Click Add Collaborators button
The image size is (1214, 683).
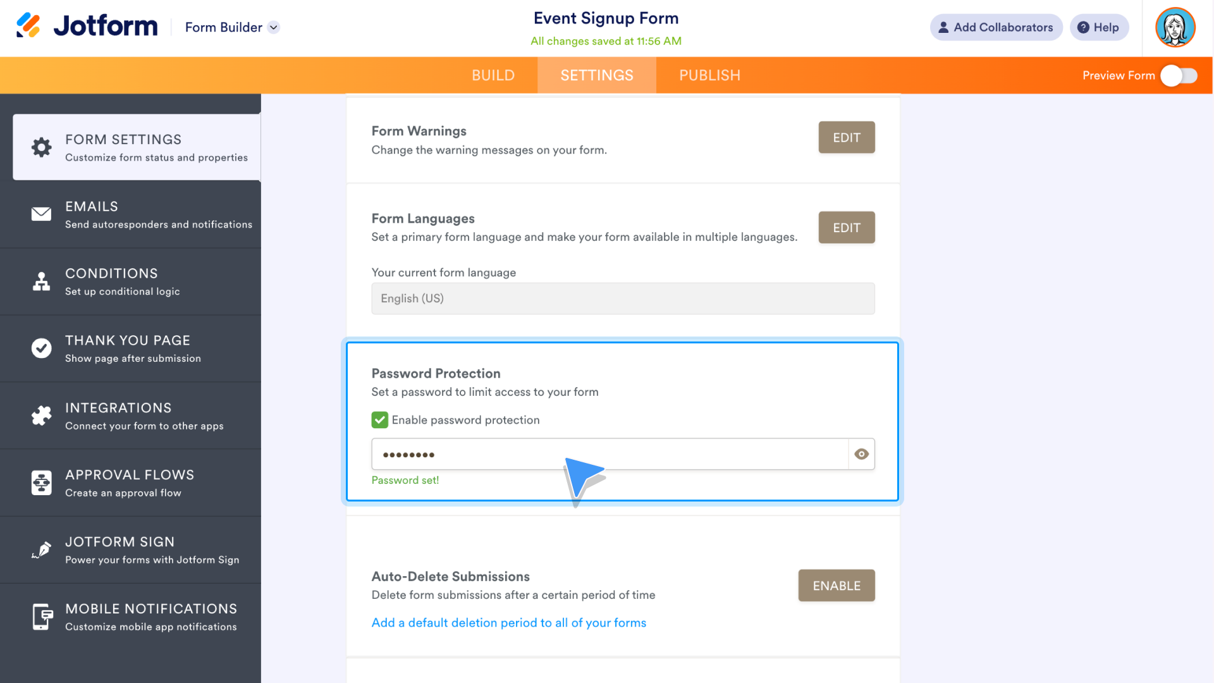pyautogui.click(x=995, y=27)
